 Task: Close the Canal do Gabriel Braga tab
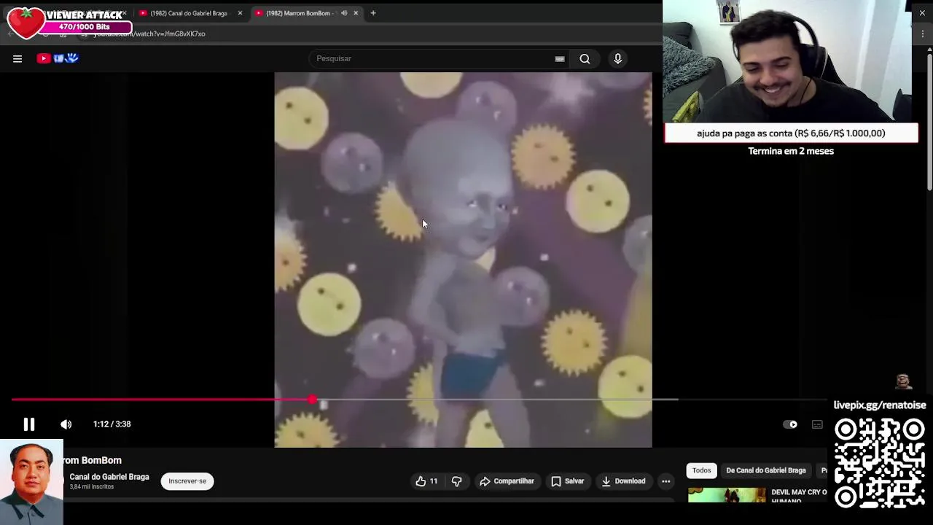click(x=240, y=13)
